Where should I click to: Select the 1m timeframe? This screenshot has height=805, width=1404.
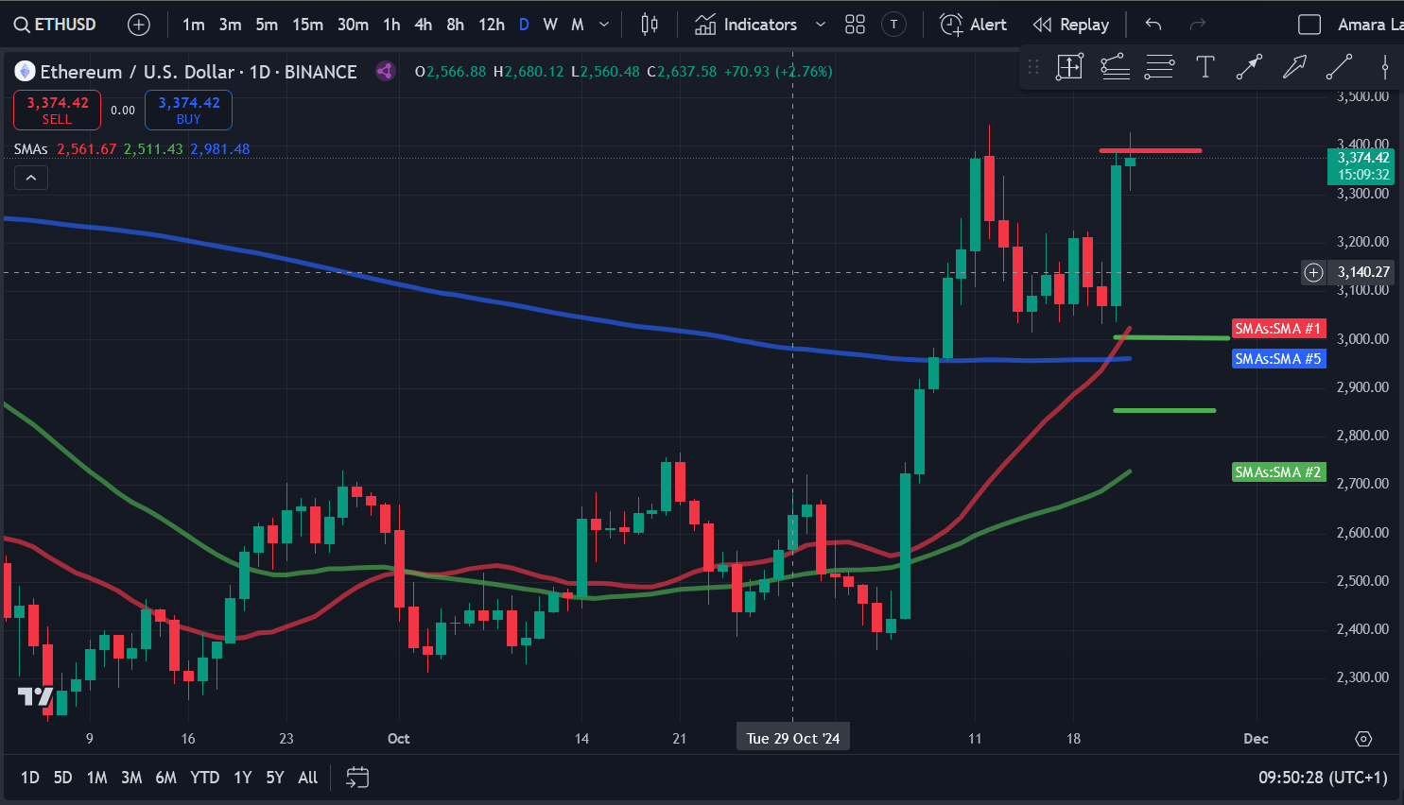[x=193, y=25]
